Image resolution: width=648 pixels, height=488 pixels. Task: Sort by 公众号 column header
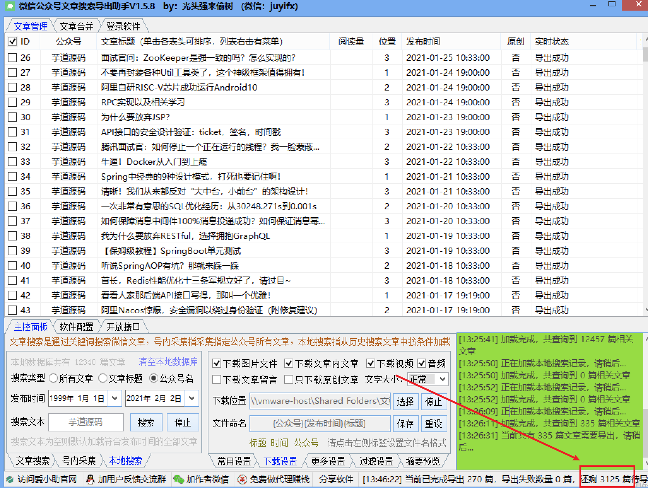point(69,42)
